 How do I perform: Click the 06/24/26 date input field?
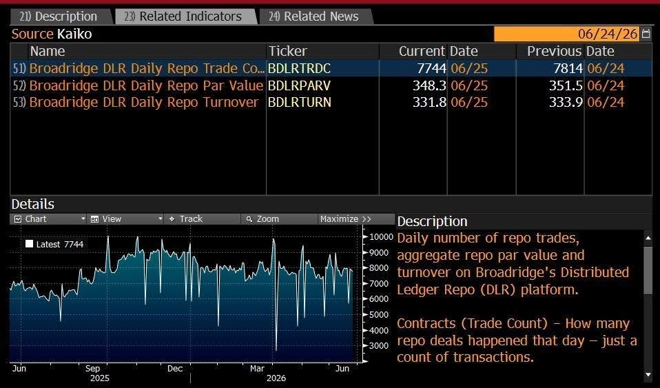(566, 34)
